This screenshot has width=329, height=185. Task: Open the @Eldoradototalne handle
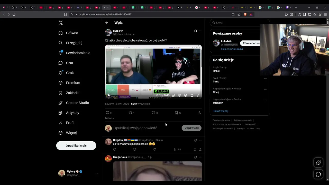124,34
